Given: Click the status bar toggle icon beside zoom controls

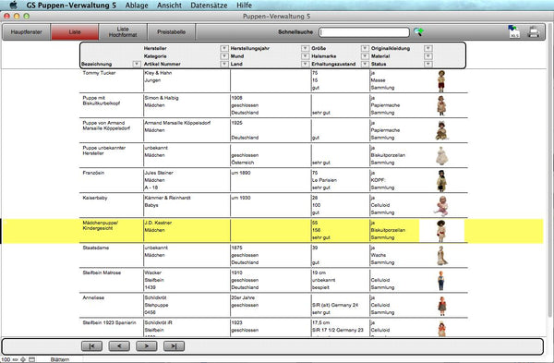Looking at the screenshot, I should click(31, 359).
